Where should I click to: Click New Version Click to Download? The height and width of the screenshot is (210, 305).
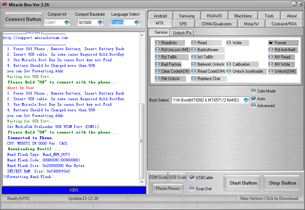pyautogui.click(x=269, y=198)
